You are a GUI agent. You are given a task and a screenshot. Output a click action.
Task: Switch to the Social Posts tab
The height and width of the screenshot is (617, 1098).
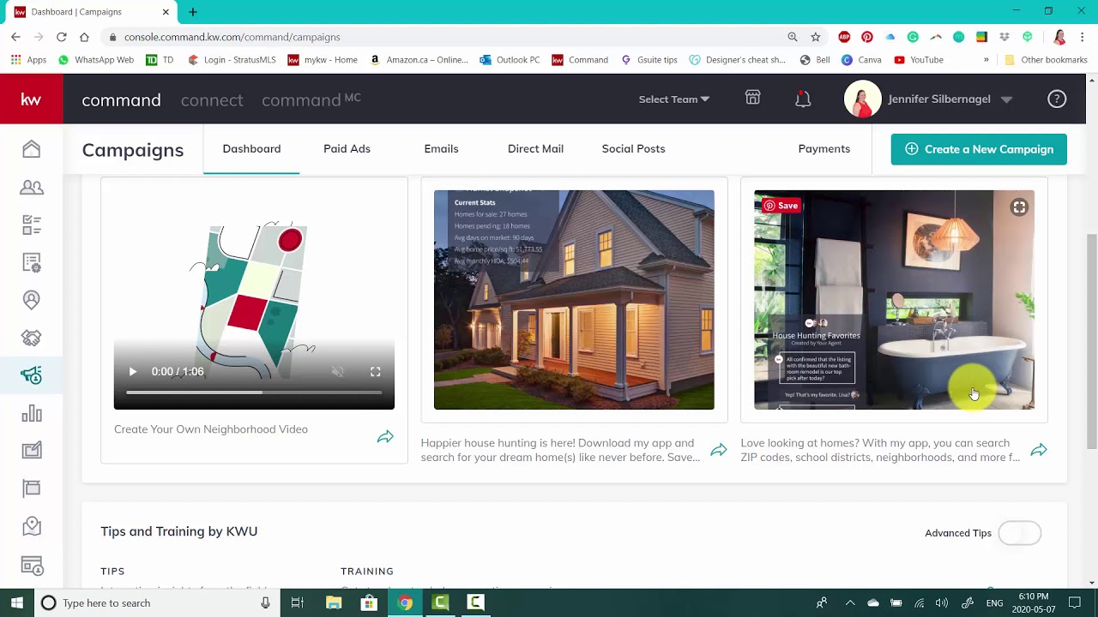point(633,149)
